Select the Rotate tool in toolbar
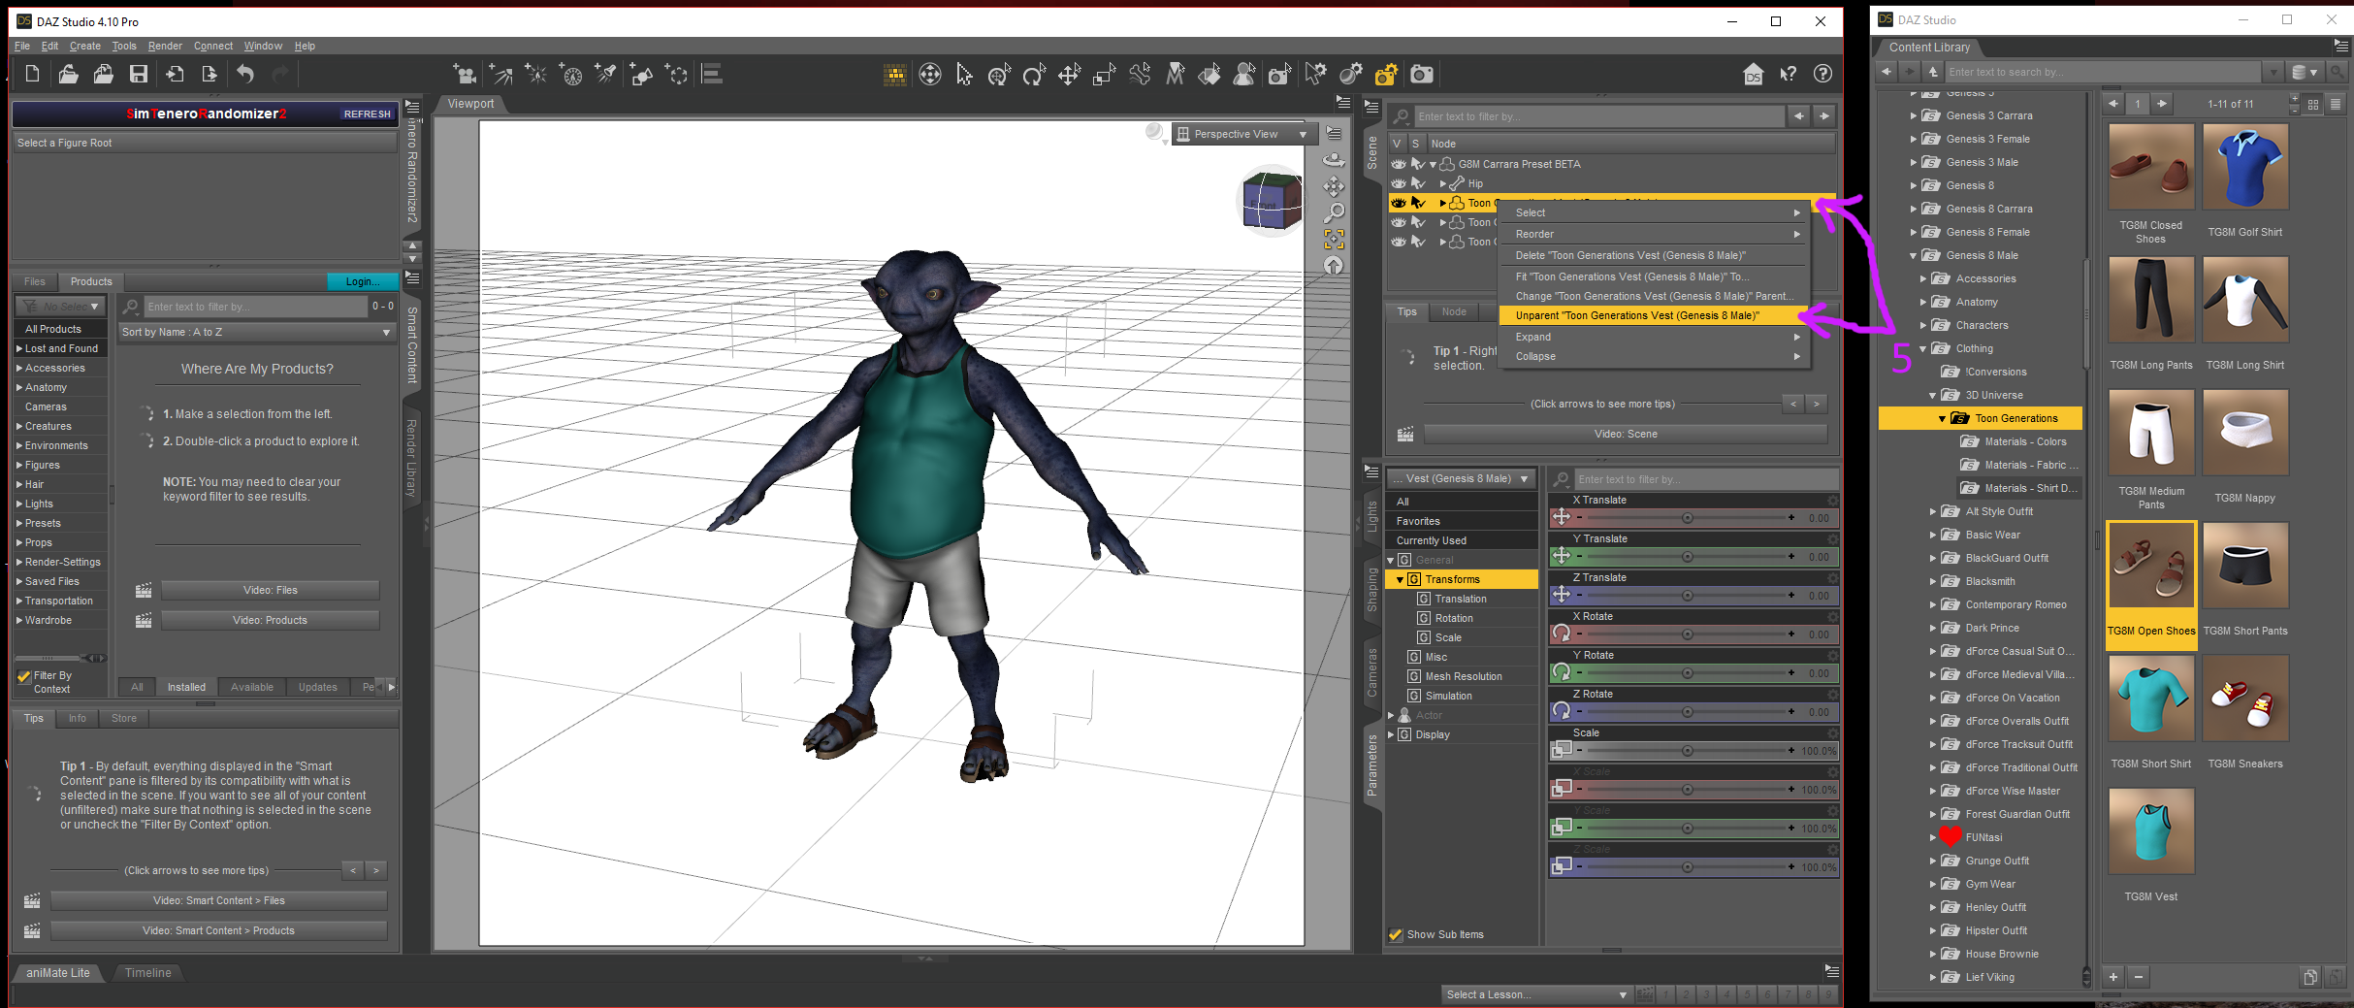The image size is (2354, 1008). (1034, 75)
